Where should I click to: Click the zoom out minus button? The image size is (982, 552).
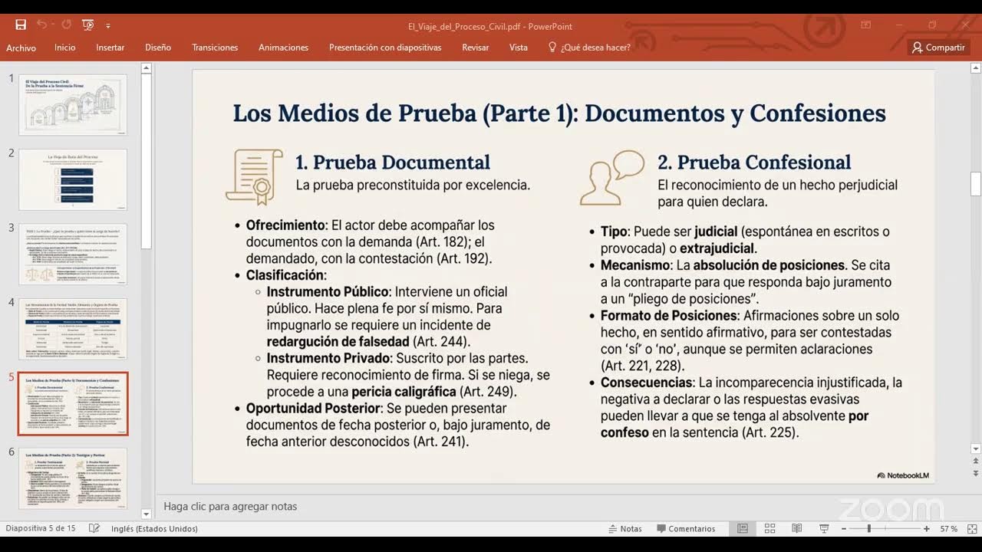[x=844, y=529]
